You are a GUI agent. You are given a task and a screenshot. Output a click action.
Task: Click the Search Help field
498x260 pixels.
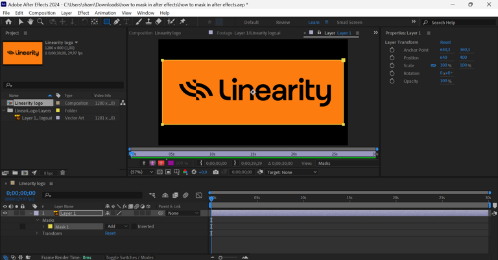pos(458,23)
